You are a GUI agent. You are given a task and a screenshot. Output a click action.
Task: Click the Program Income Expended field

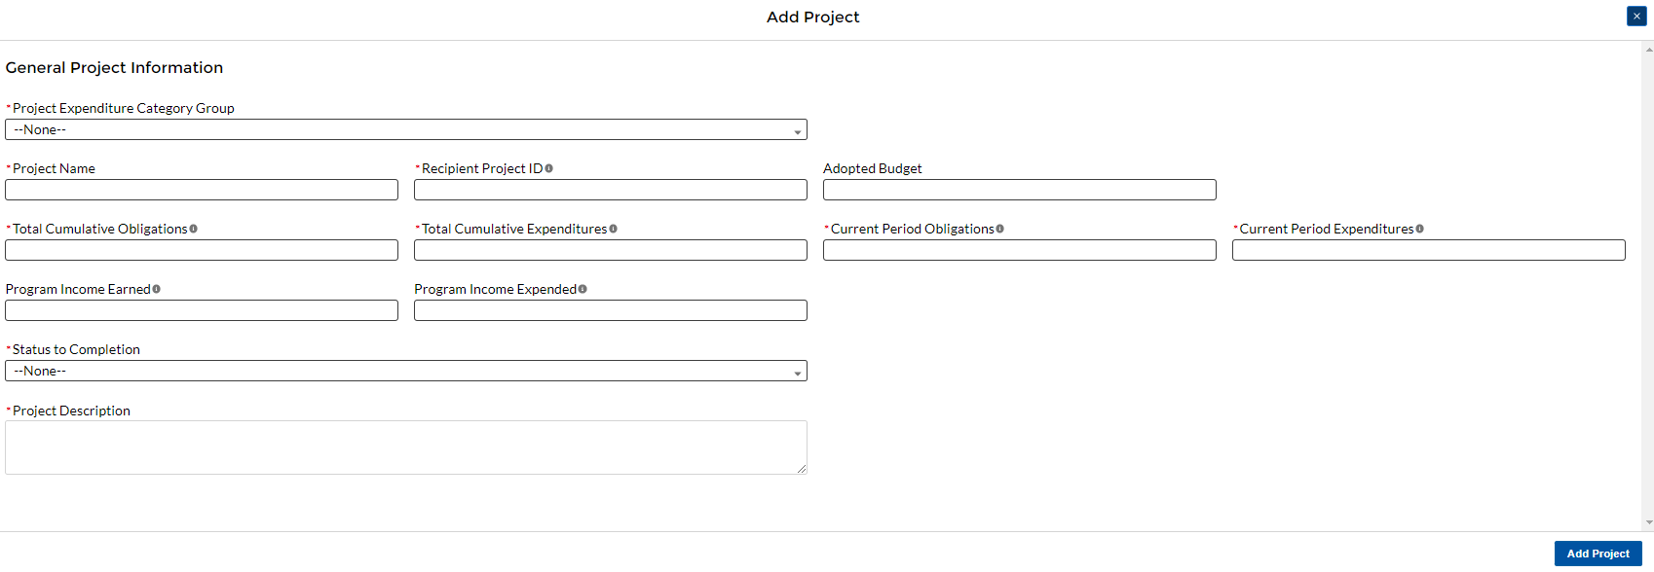(611, 311)
